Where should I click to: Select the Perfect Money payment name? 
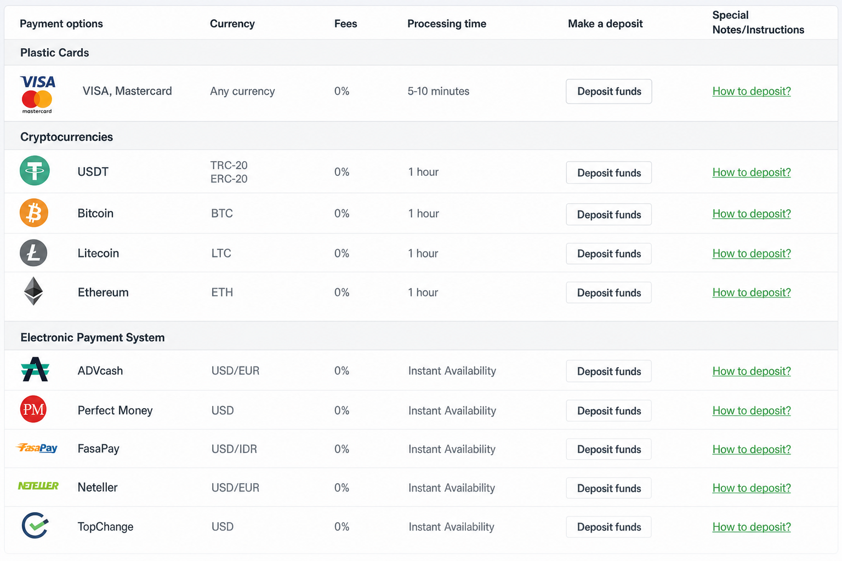coord(115,411)
